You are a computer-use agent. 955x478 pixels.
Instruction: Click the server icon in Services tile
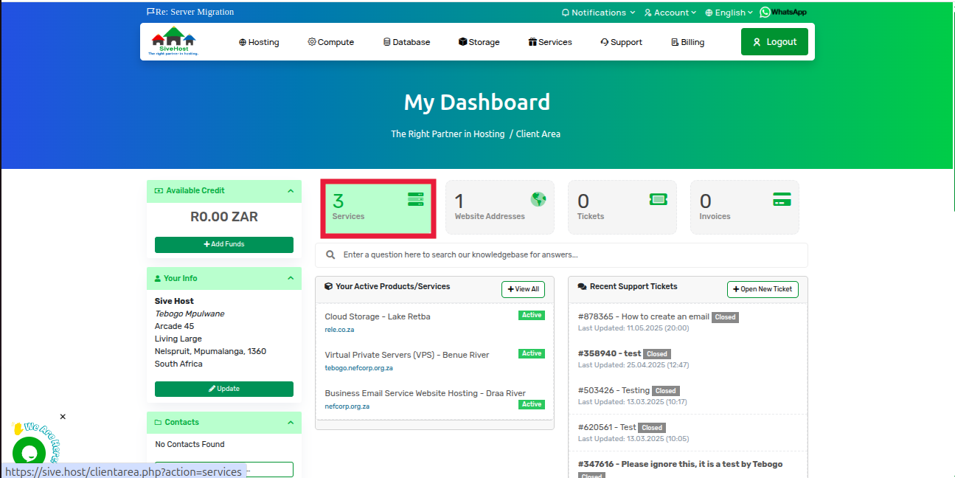click(416, 199)
